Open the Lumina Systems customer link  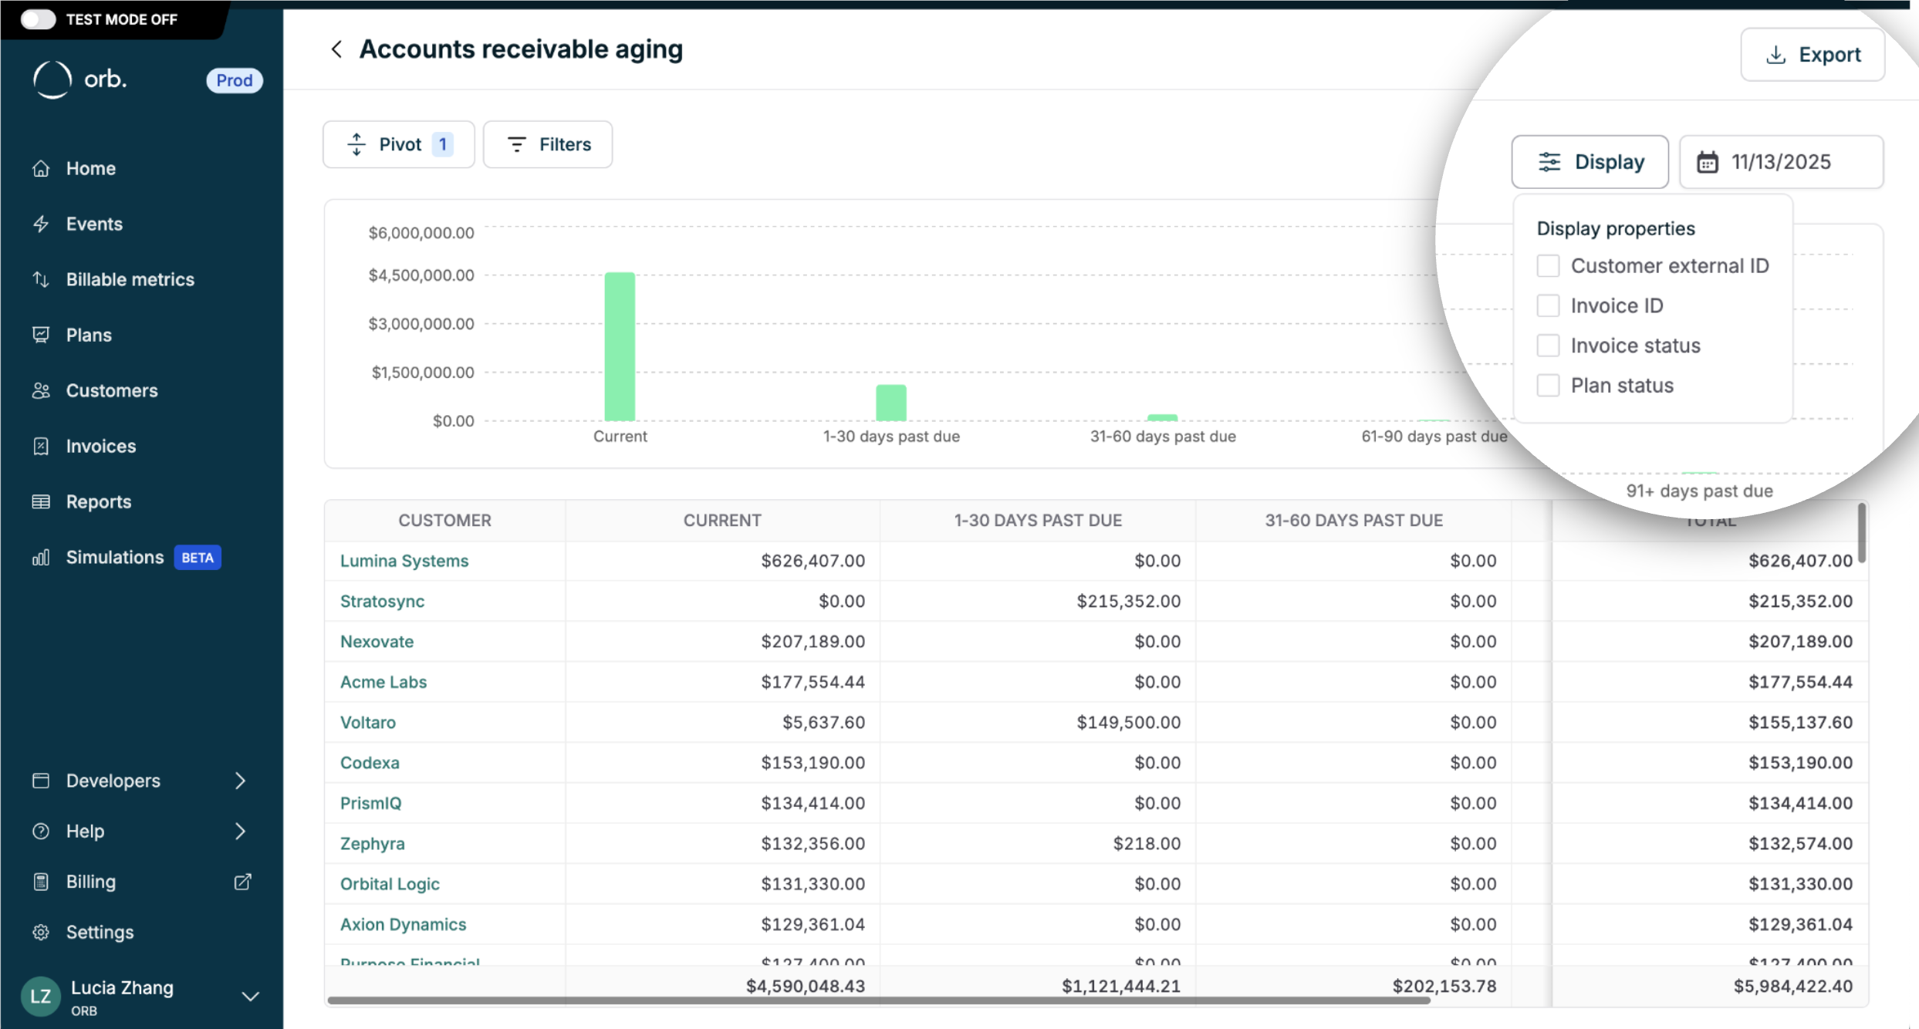pyautogui.click(x=404, y=561)
